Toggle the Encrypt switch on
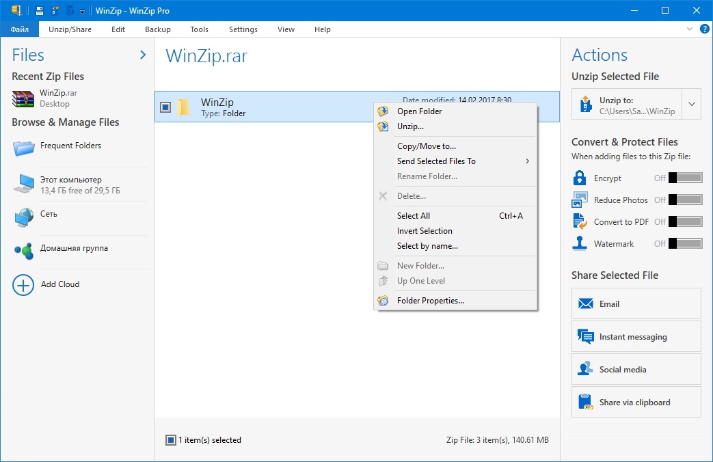 tap(685, 178)
